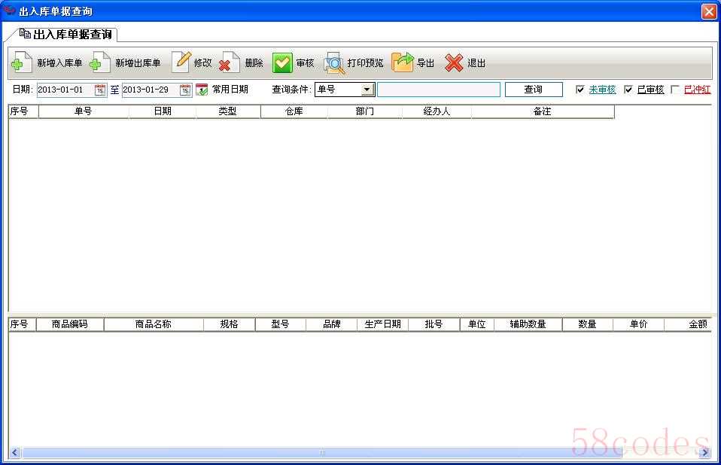Click the horizontal scrollbar right arrow
Image resolution: width=721 pixels, height=465 pixels.
tap(705, 453)
